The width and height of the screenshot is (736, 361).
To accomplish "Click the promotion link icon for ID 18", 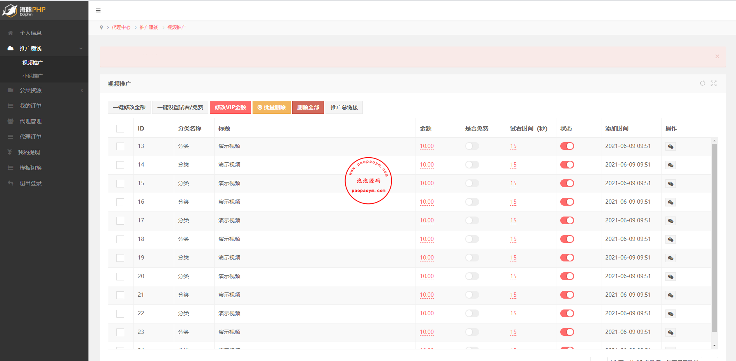I will [x=670, y=239].
